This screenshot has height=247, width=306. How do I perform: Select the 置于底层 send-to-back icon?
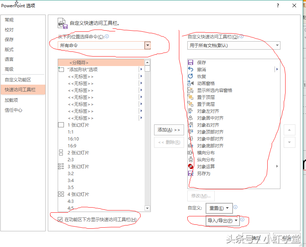pyautogui.click(x=191, y=104)
